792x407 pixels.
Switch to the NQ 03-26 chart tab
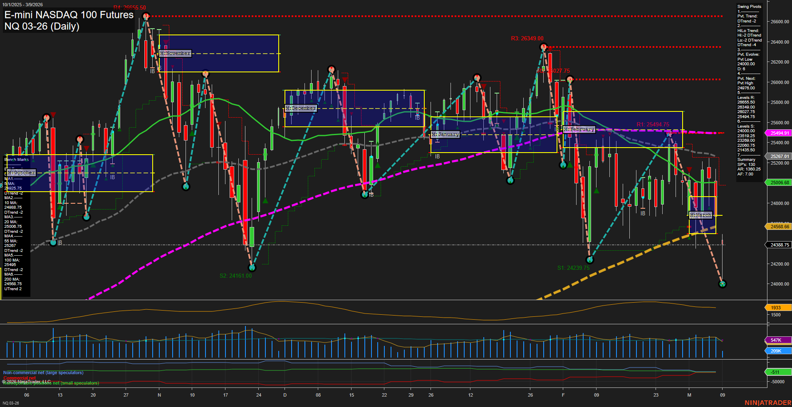click(x=11, y=402)
